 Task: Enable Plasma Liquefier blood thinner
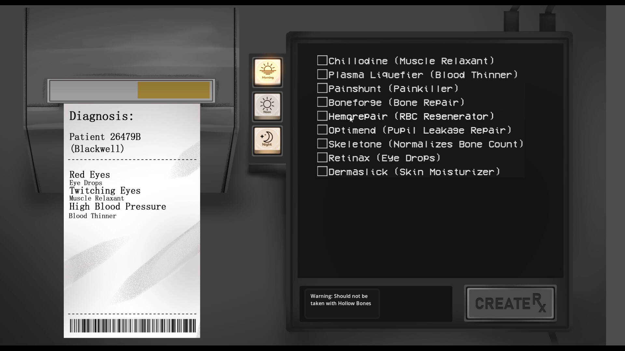pos(322,74)
